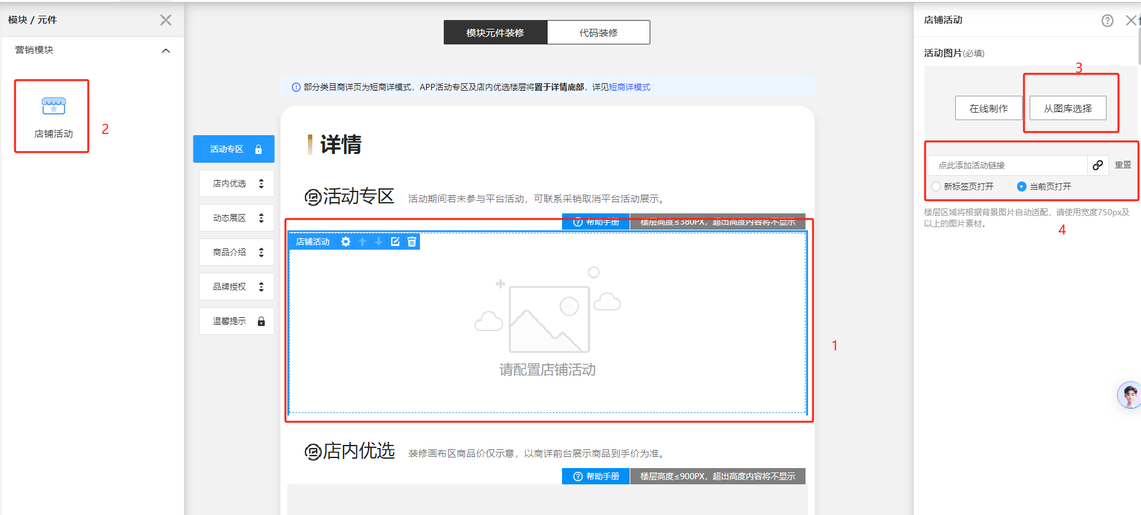Viewport: 1141px width, 515px height.
Task: Click the edit pencil icon on 店铺活动 toolbar
Action: coord(395,242)
